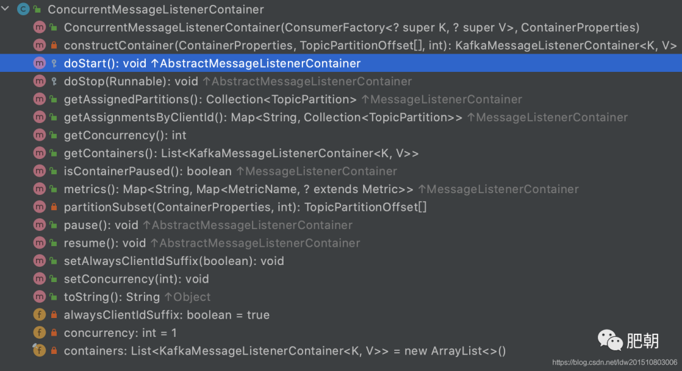Select isContainerPaused(): boolean entry
682x371 pixels.
[148, 171]
